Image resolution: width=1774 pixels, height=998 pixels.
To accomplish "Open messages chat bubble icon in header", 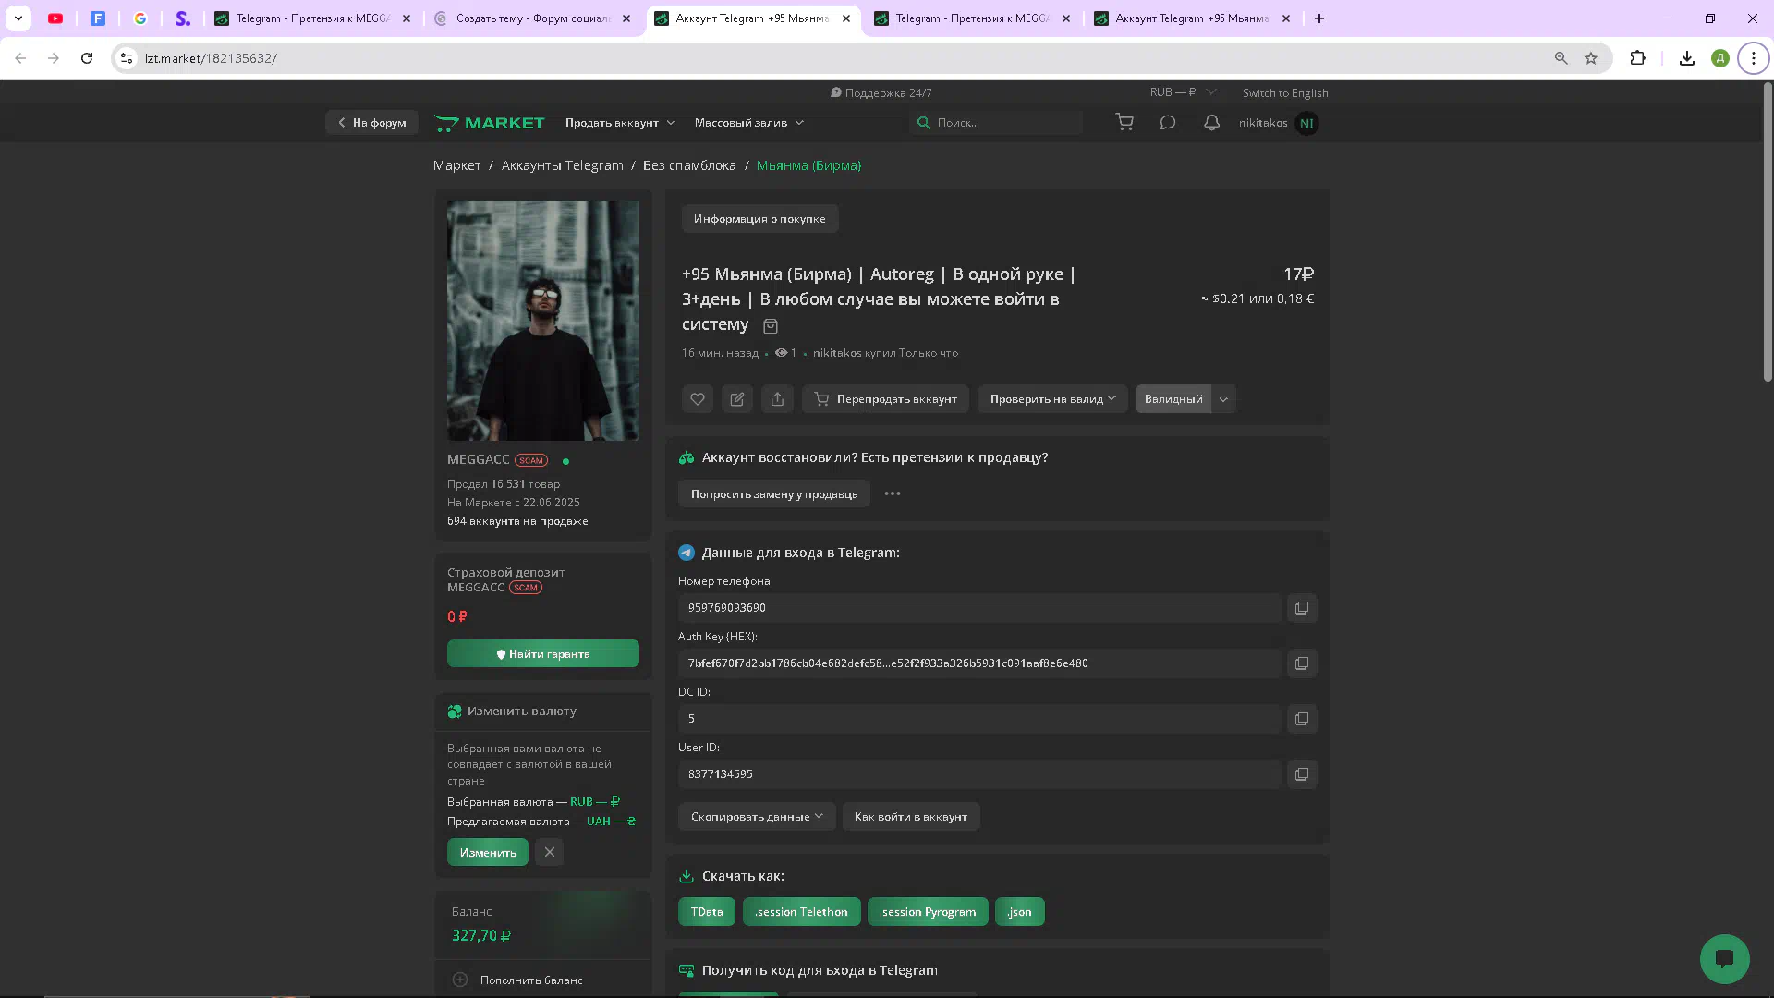I will [x=1168, y=122].
